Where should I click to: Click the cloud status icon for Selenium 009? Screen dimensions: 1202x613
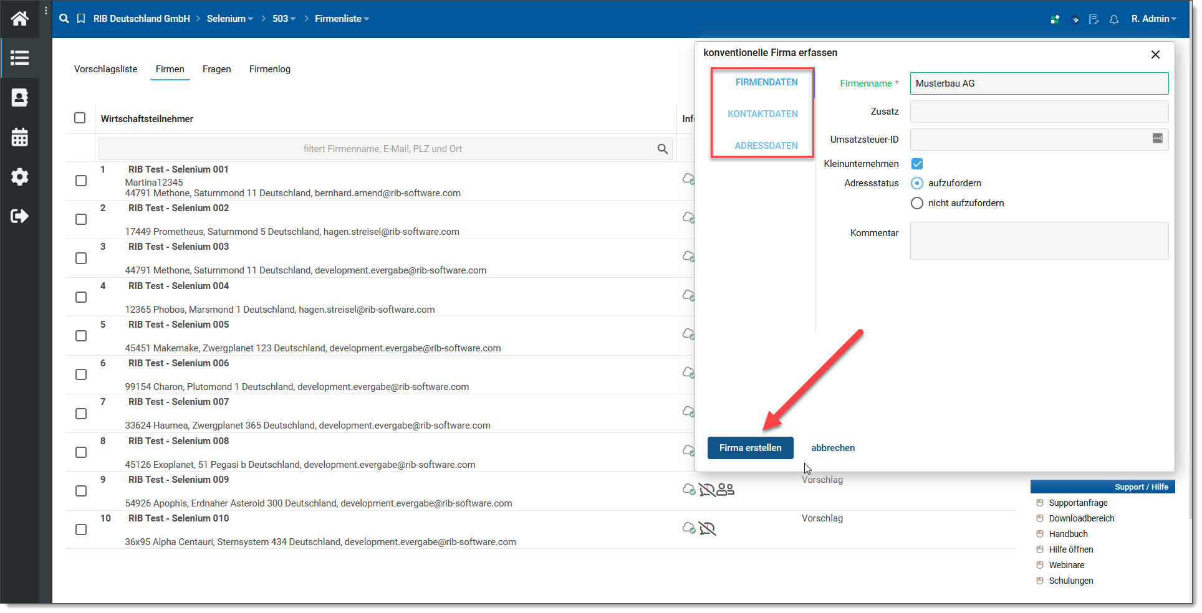pos(689,490)
